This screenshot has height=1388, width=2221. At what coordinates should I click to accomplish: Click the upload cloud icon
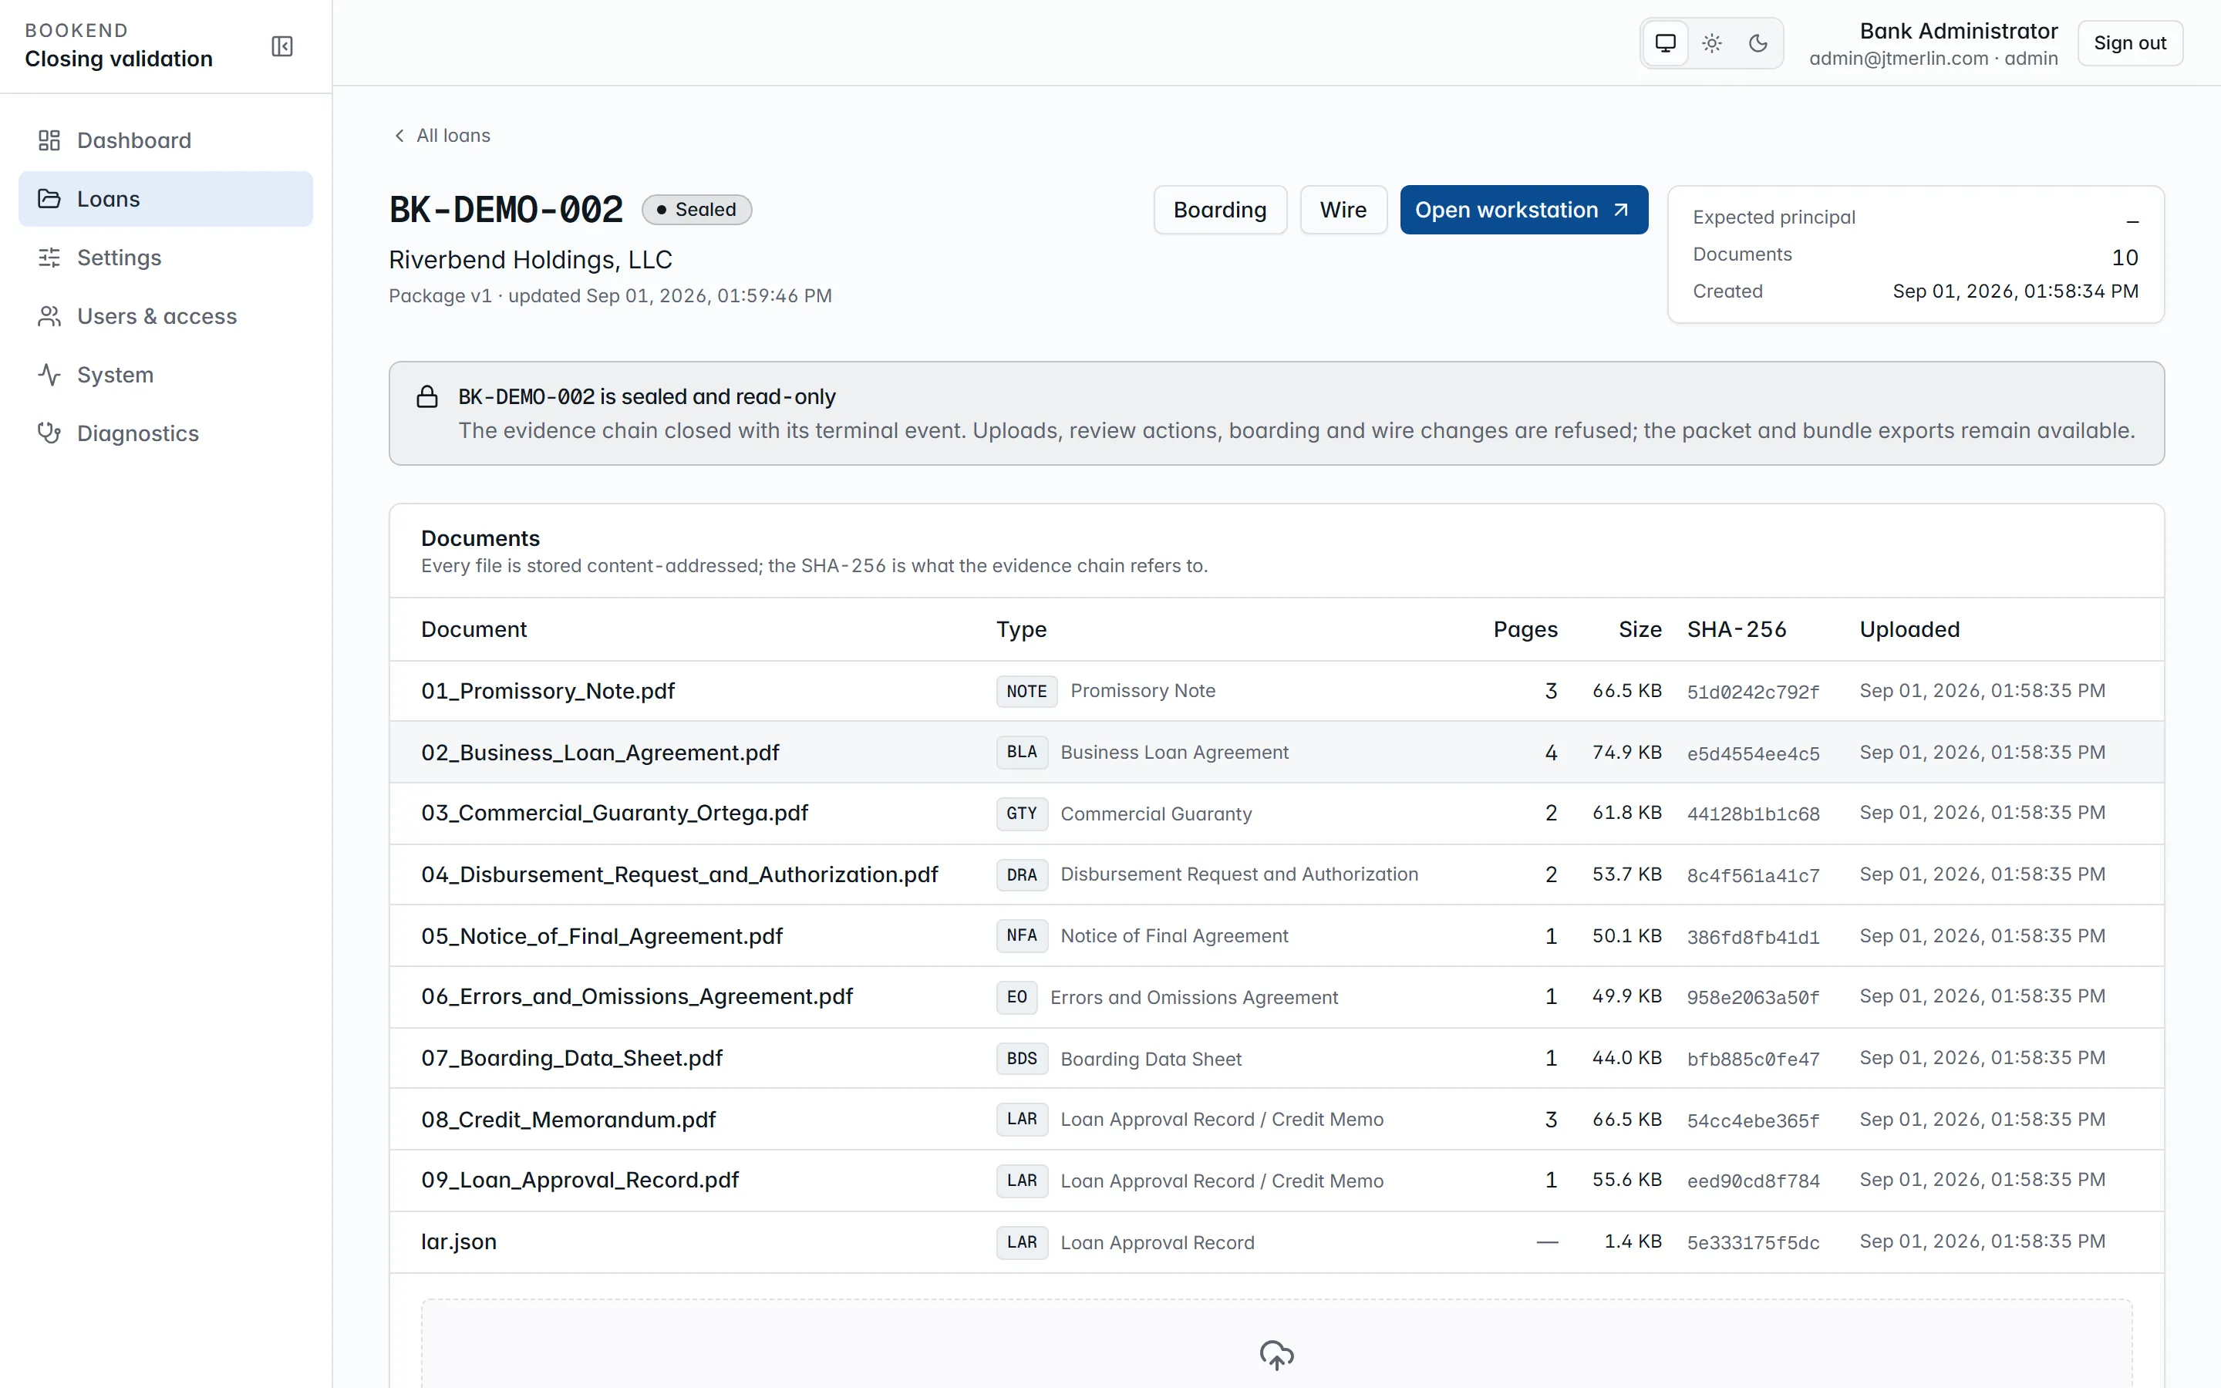[1276, 1354]
